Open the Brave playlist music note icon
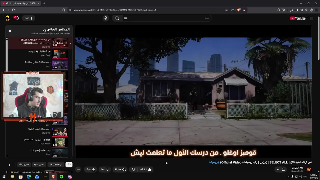 pos(291,10)
